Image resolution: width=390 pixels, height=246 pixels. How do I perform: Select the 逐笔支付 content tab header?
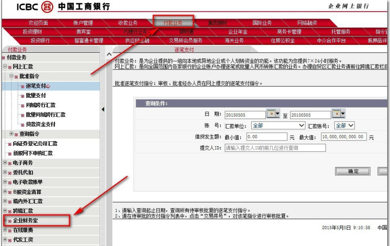pos(184,50)
